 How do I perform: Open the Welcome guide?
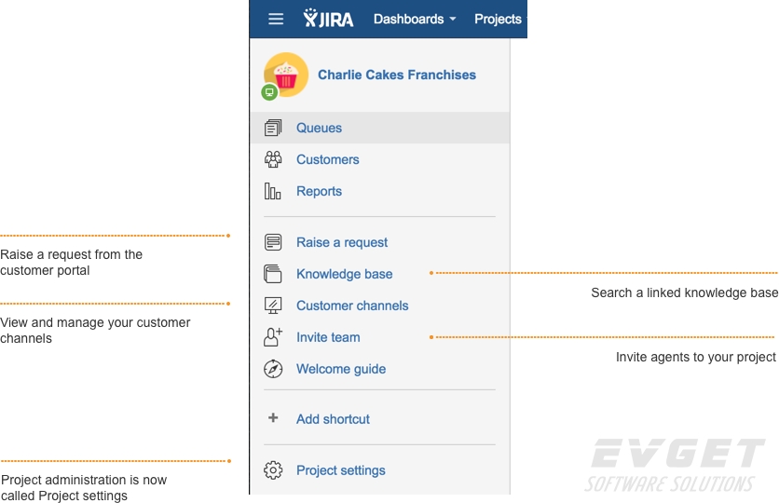(341, 369)
